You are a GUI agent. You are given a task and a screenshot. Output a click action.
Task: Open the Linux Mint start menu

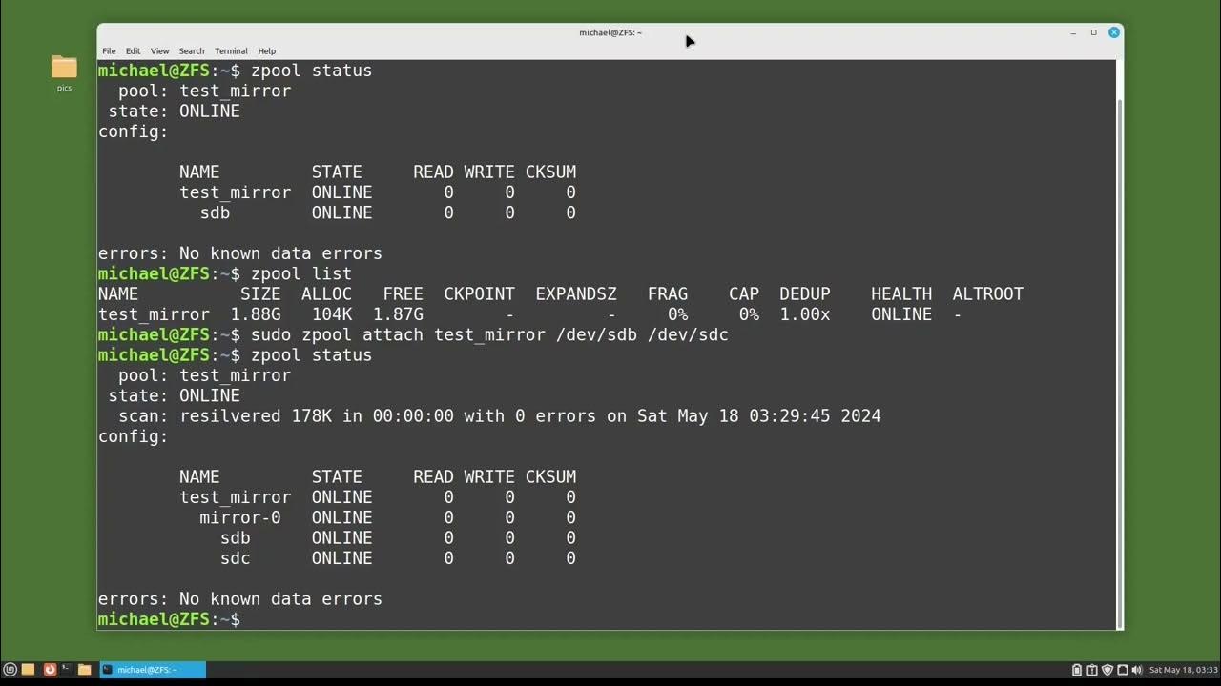[x=10, y=669]
